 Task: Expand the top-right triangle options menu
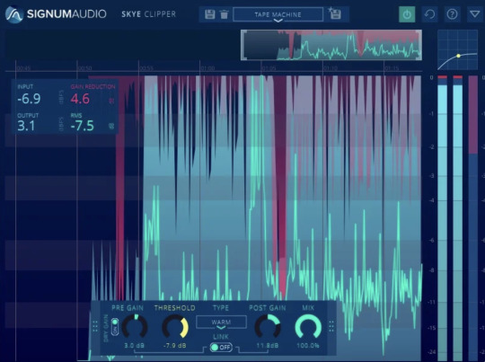click(475, 14)
